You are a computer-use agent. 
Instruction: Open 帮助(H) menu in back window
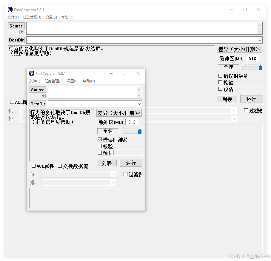click(x=67, y=17)
